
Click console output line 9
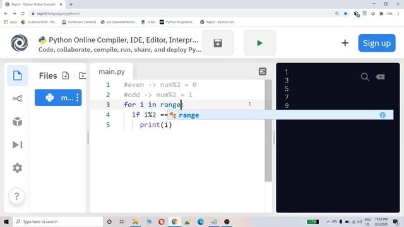[287, 105]
